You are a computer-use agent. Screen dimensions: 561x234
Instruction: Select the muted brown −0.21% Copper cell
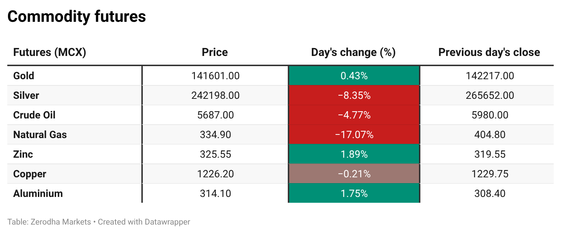354,174
